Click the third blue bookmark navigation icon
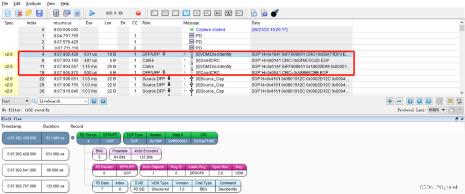This screenshot has height=194, width=465. tap(429, 101)
